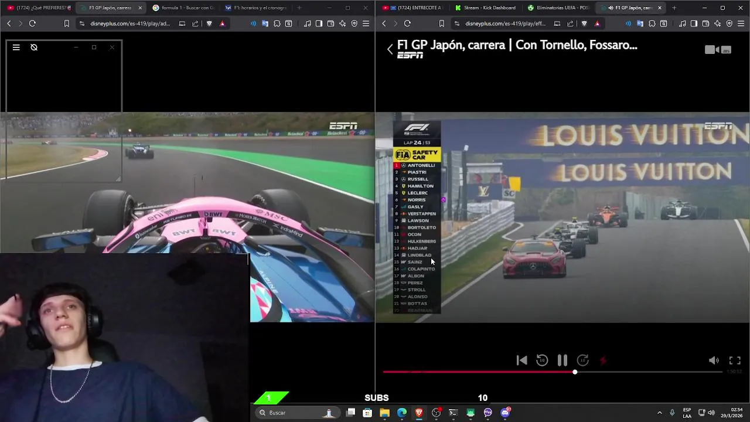Mute the Disney+ player volume
The image size is (750, 422).
[x=714, y=360]
